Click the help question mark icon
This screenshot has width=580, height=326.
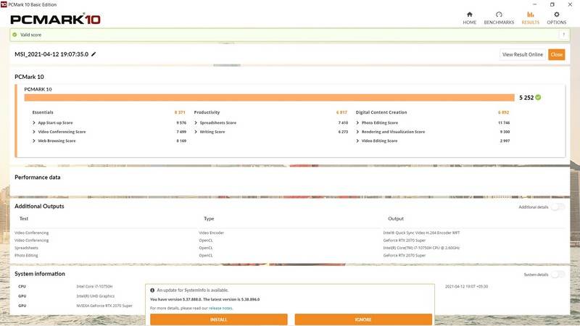point(563,34)
